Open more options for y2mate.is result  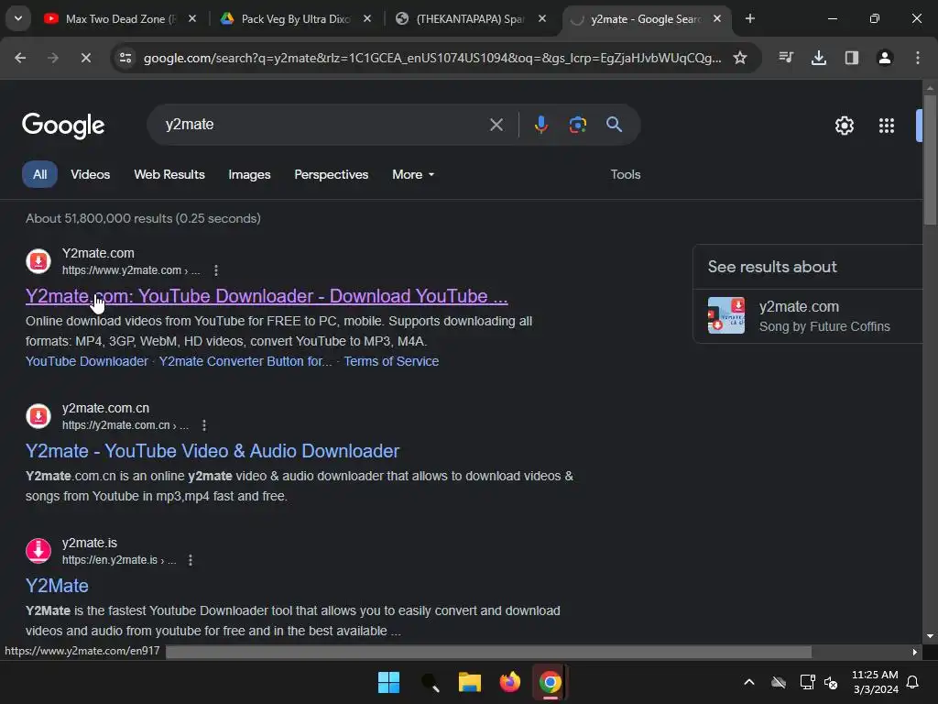pos(191,560)
